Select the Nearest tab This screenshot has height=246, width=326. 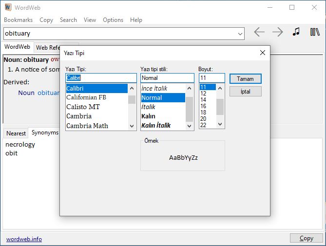tap(16, 133)
